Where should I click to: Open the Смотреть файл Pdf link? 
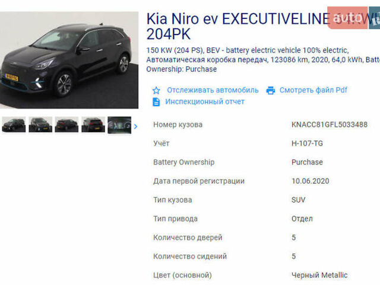coord(313,90)
